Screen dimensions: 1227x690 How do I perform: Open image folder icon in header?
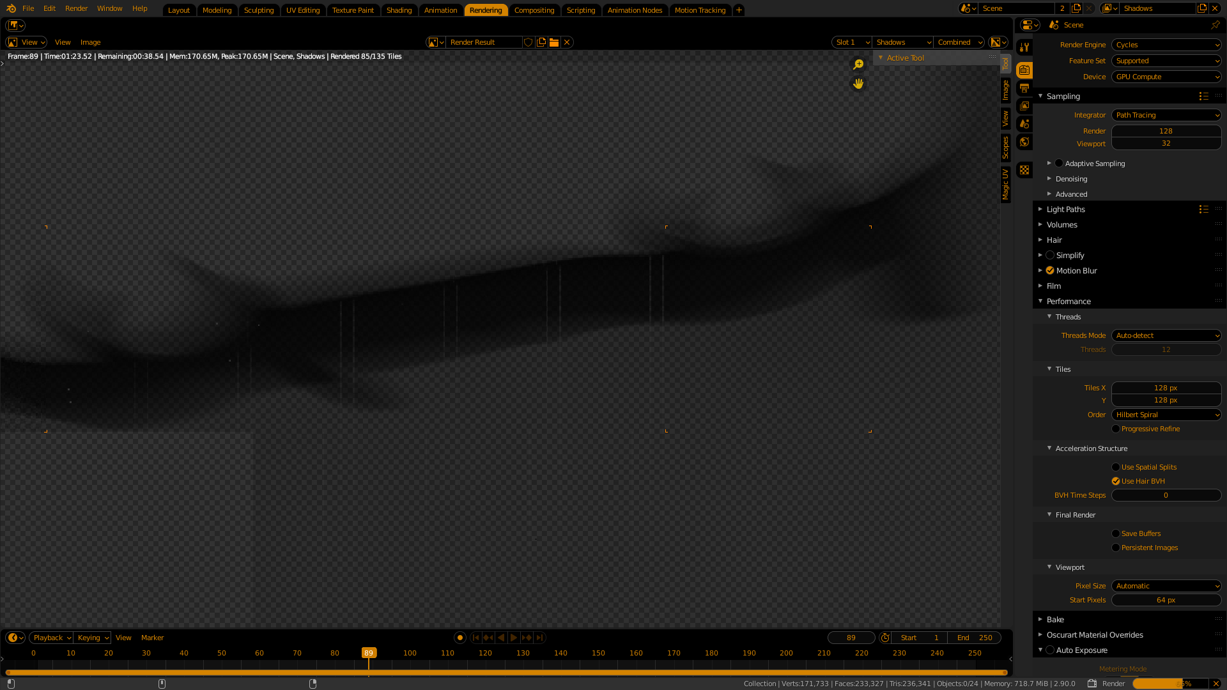(x=554, y=42)
